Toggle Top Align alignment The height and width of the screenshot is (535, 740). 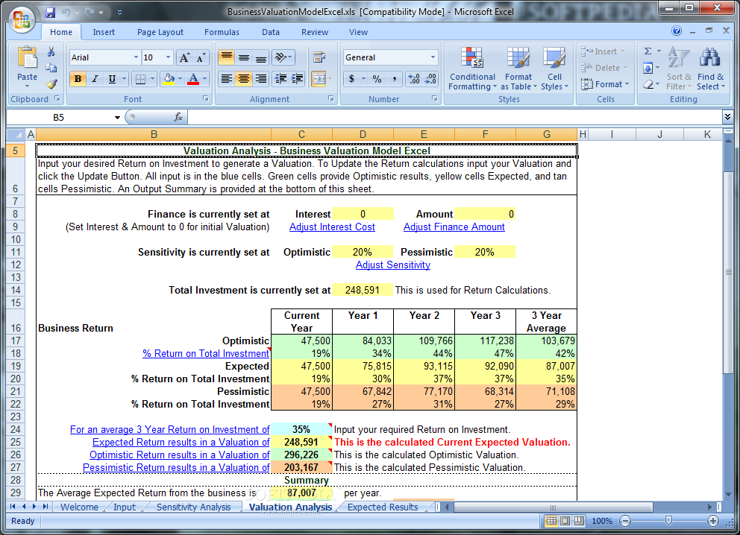pyautogui.click(x=227, y=57)
